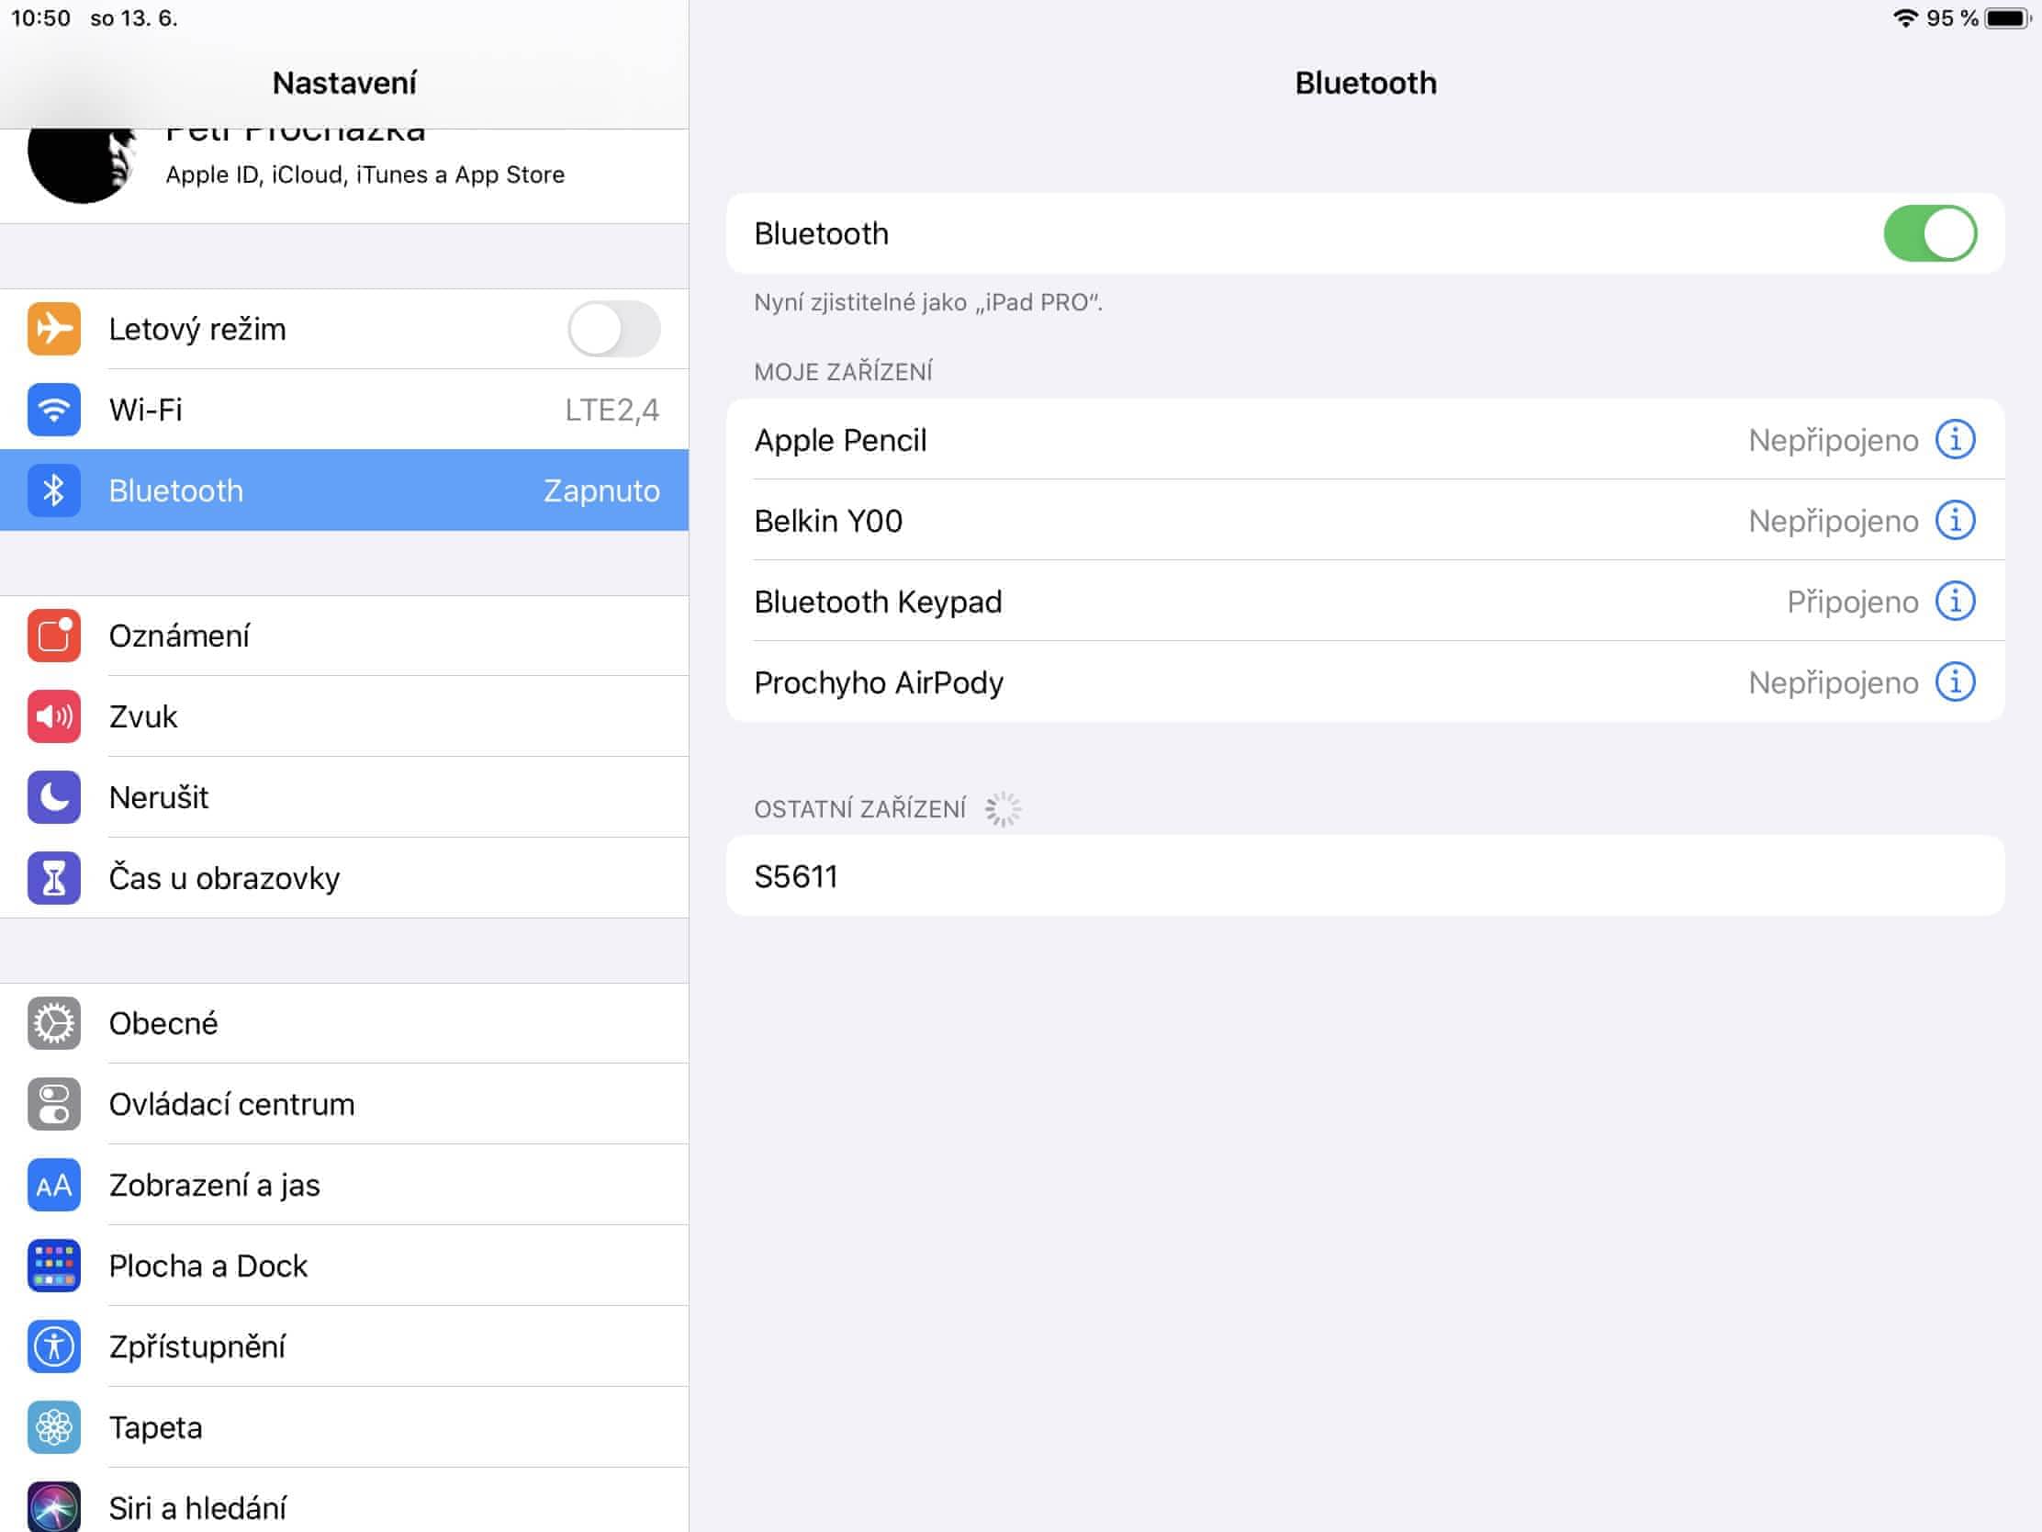Open Wi-Fi settings showing LTE2,4
Viewport: 2042px width, 1532px height.
point(343,409)
